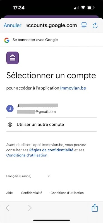Go back with the left chevron
The height and width of the screenshot is (223, 103).
(8, 208)
